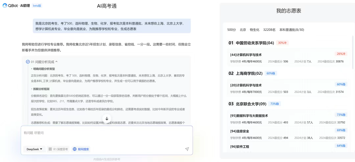Click the send paper-plane icon
The height and width of the screenshot is (162, 355).
click(187, 149)
